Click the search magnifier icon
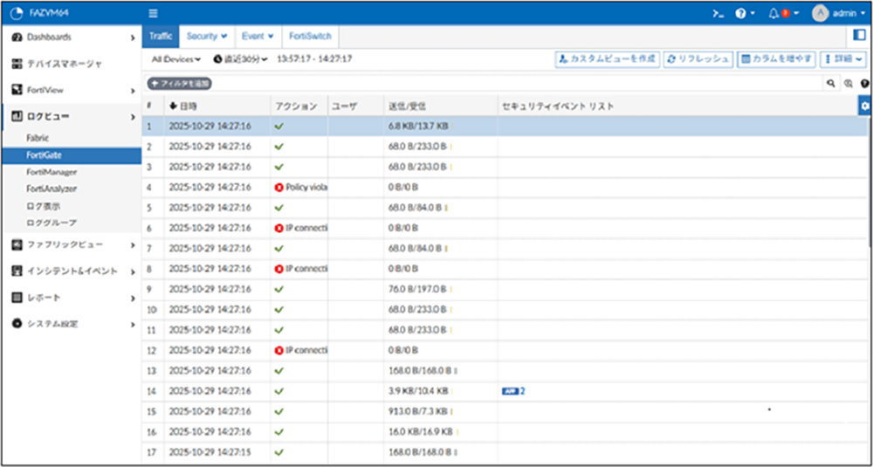The height and width of the screenshot is (467, 873). [x=831, y=83]
